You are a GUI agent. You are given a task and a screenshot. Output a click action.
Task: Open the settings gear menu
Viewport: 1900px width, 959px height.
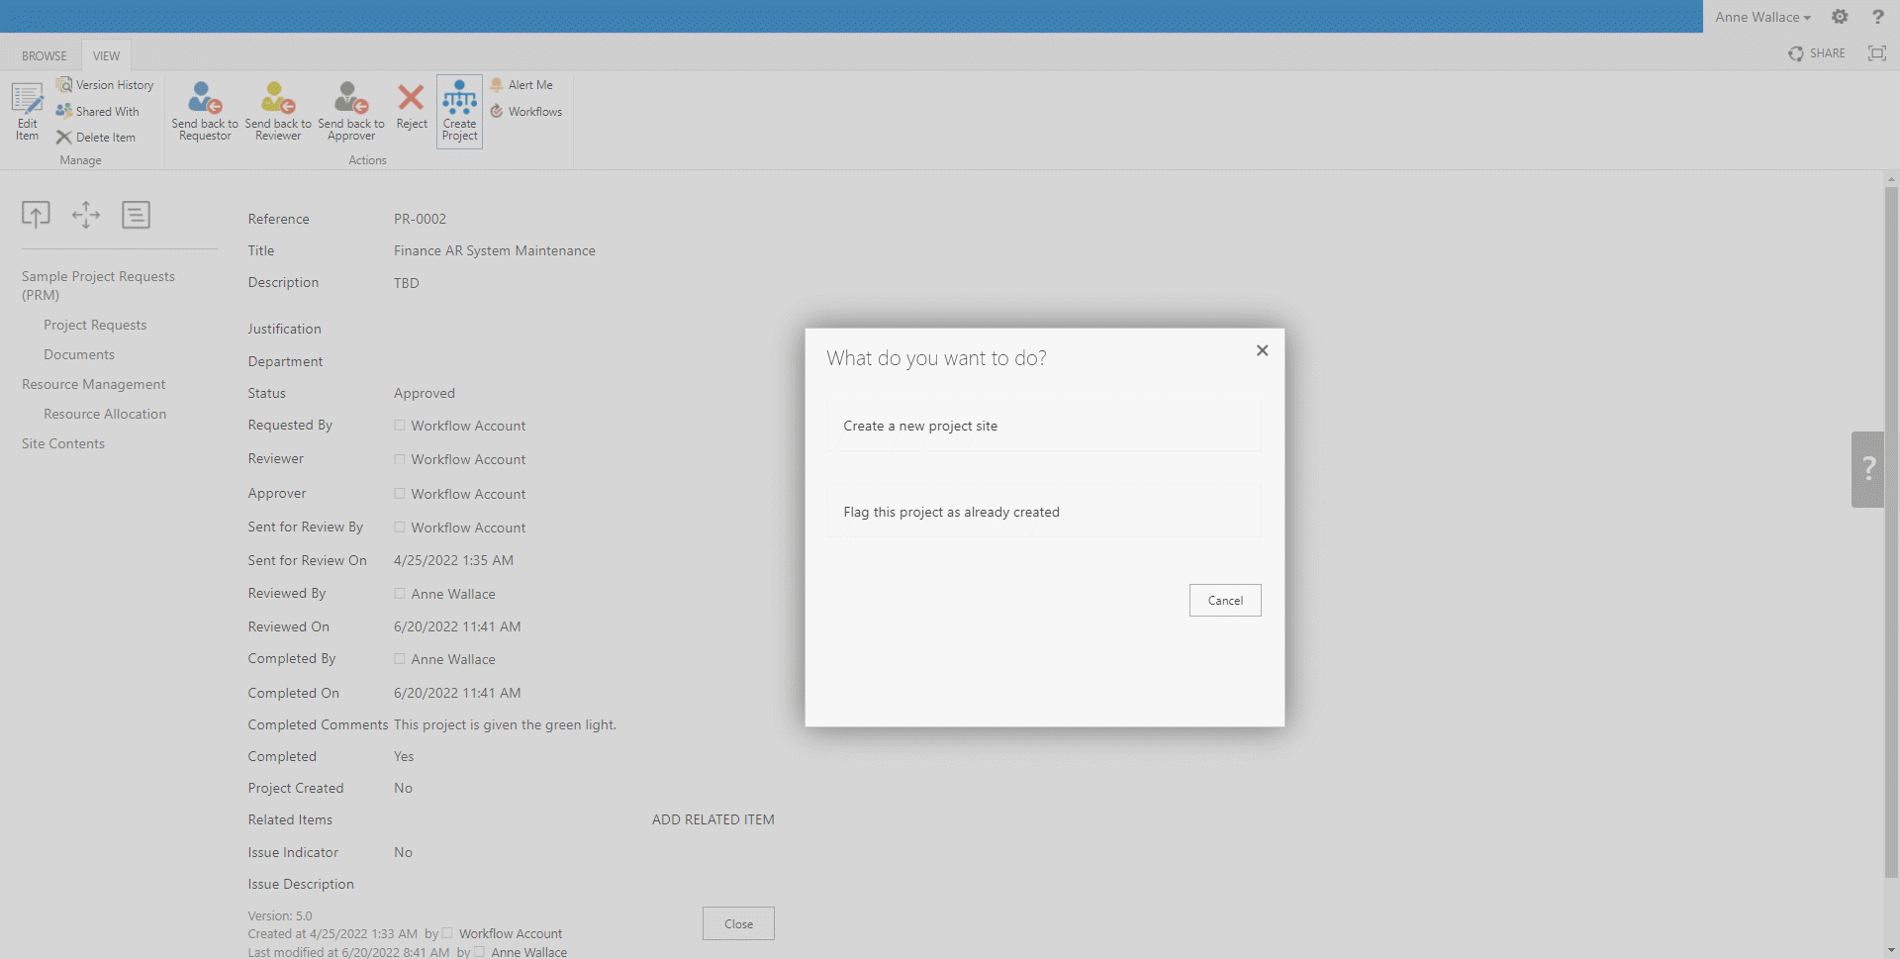[x=1840, y=17]
